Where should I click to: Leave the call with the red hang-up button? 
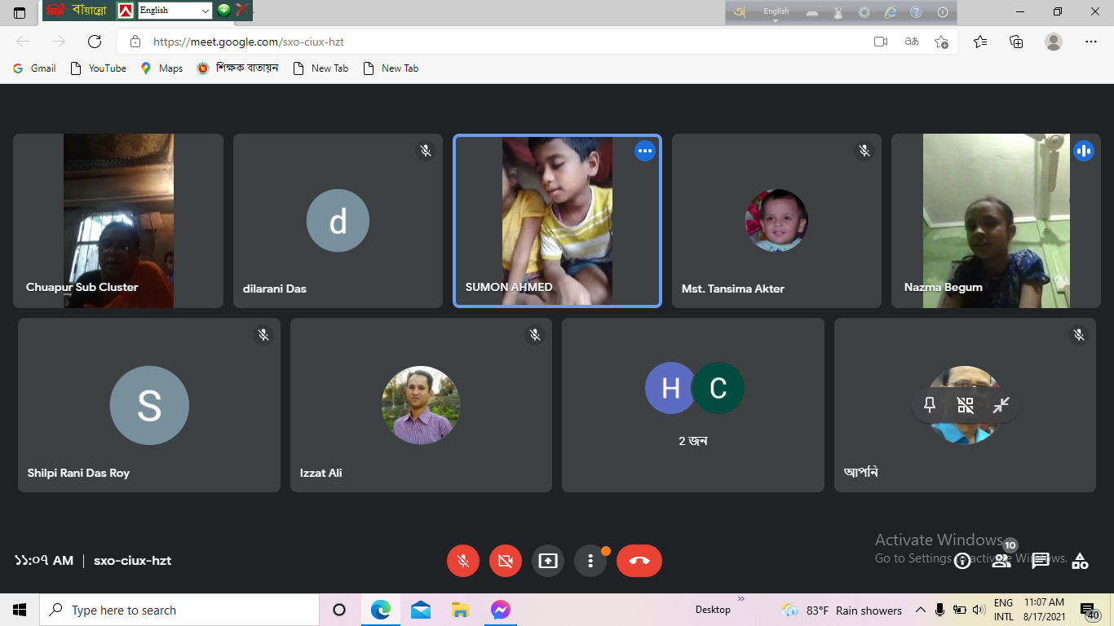pos(639,561)
